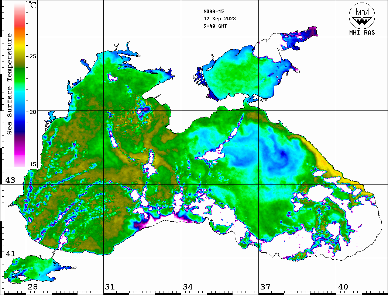Click longitude label '31'
The image size is (388, 295).
(x=110, y=287)
